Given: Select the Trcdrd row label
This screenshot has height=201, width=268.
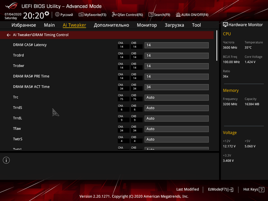Looking at the screenshot, I should [18, 55].
